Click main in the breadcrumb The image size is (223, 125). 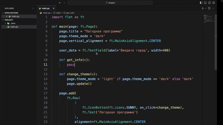(x=58, y=13)
